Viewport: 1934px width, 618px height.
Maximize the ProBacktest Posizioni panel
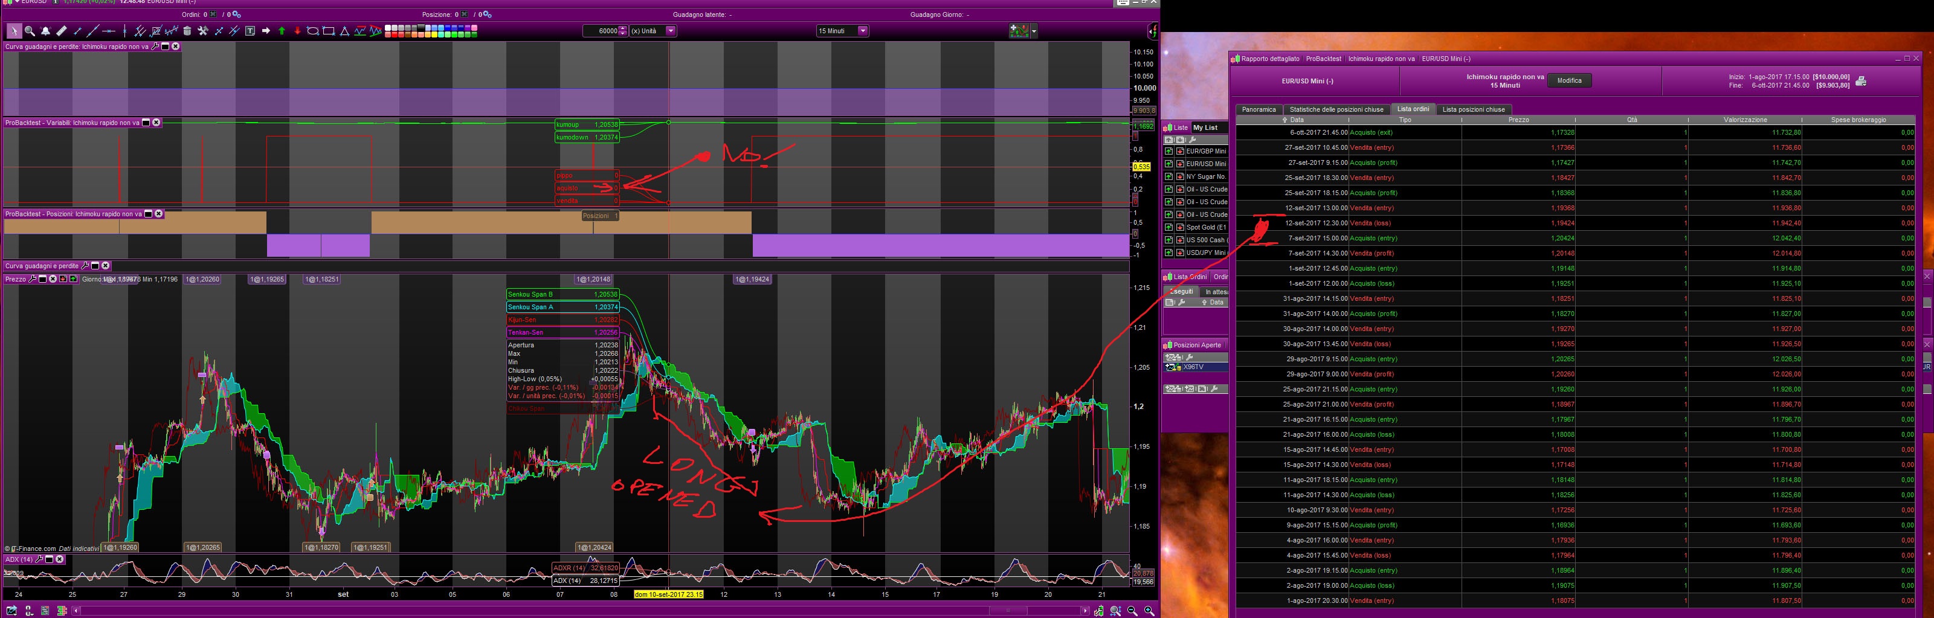coord(149,214)
